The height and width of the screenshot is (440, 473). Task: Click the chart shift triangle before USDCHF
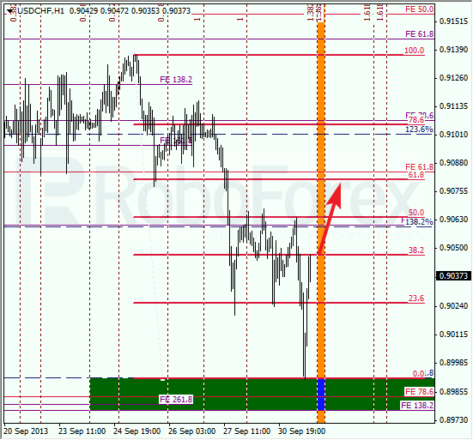coord(10,11)
